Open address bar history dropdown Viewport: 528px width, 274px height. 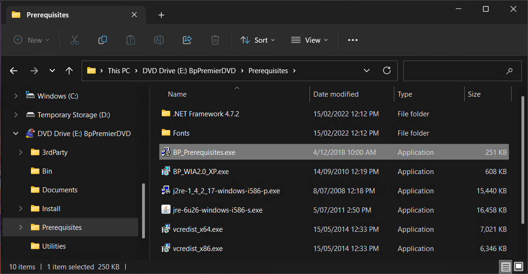367,71
